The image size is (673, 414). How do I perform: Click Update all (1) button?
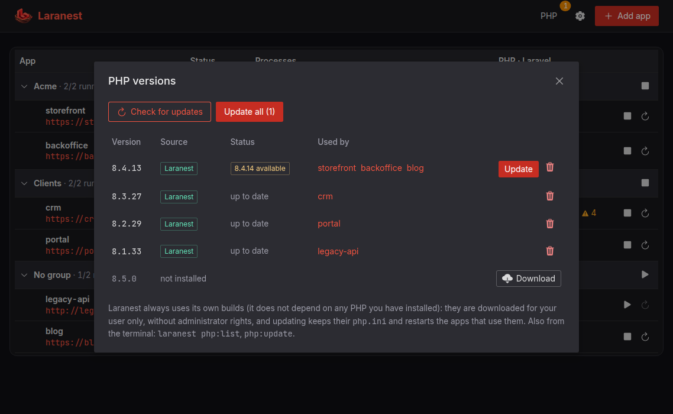point(250,112)
